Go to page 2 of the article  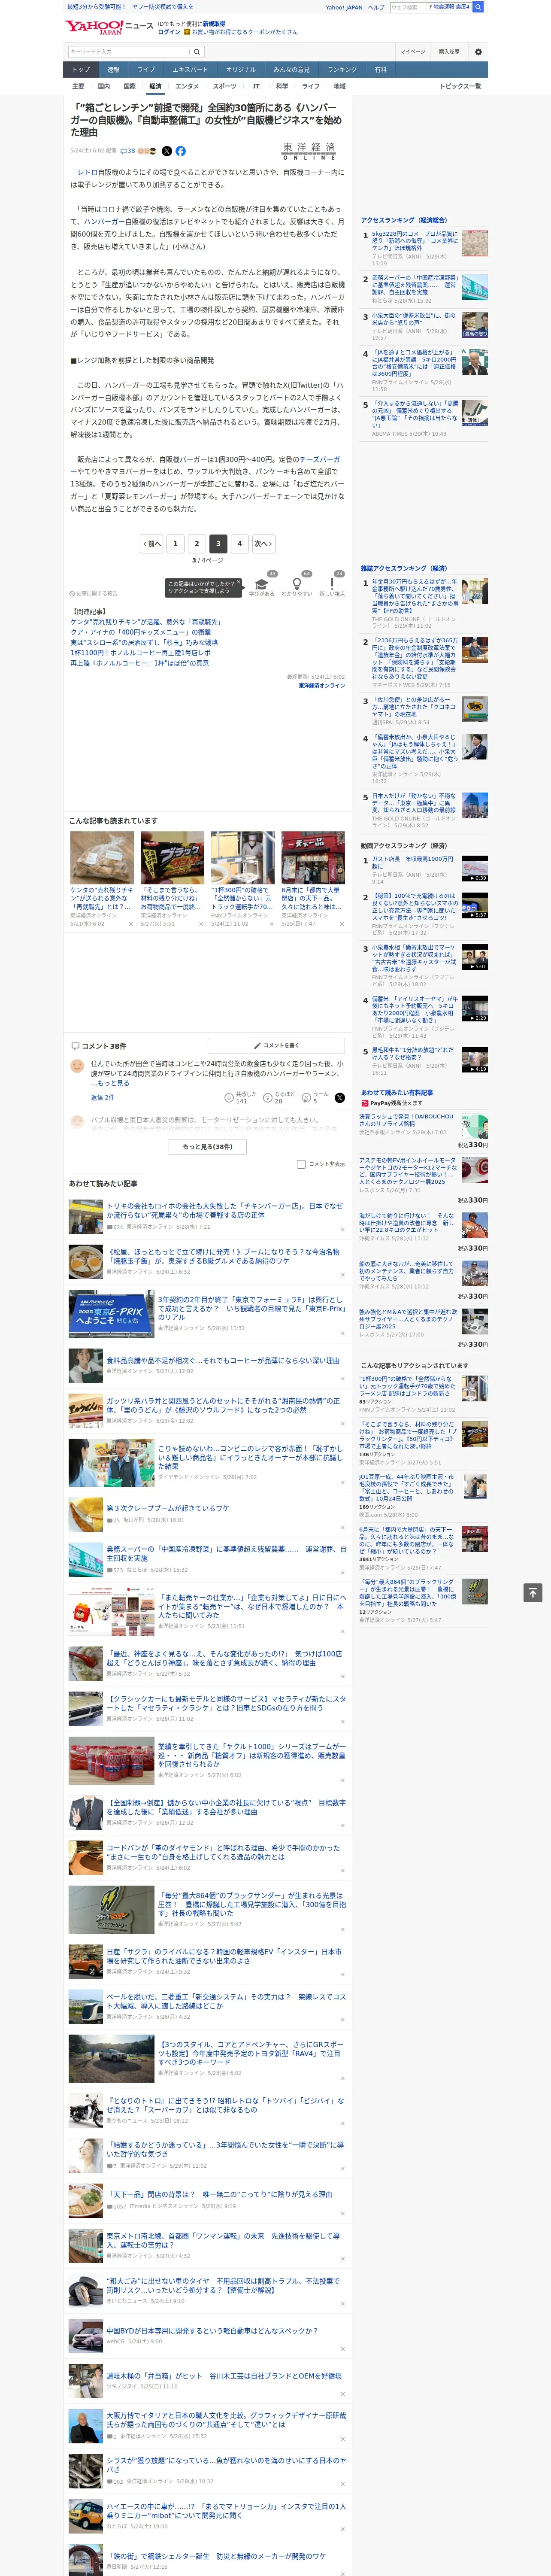point(196,544)
